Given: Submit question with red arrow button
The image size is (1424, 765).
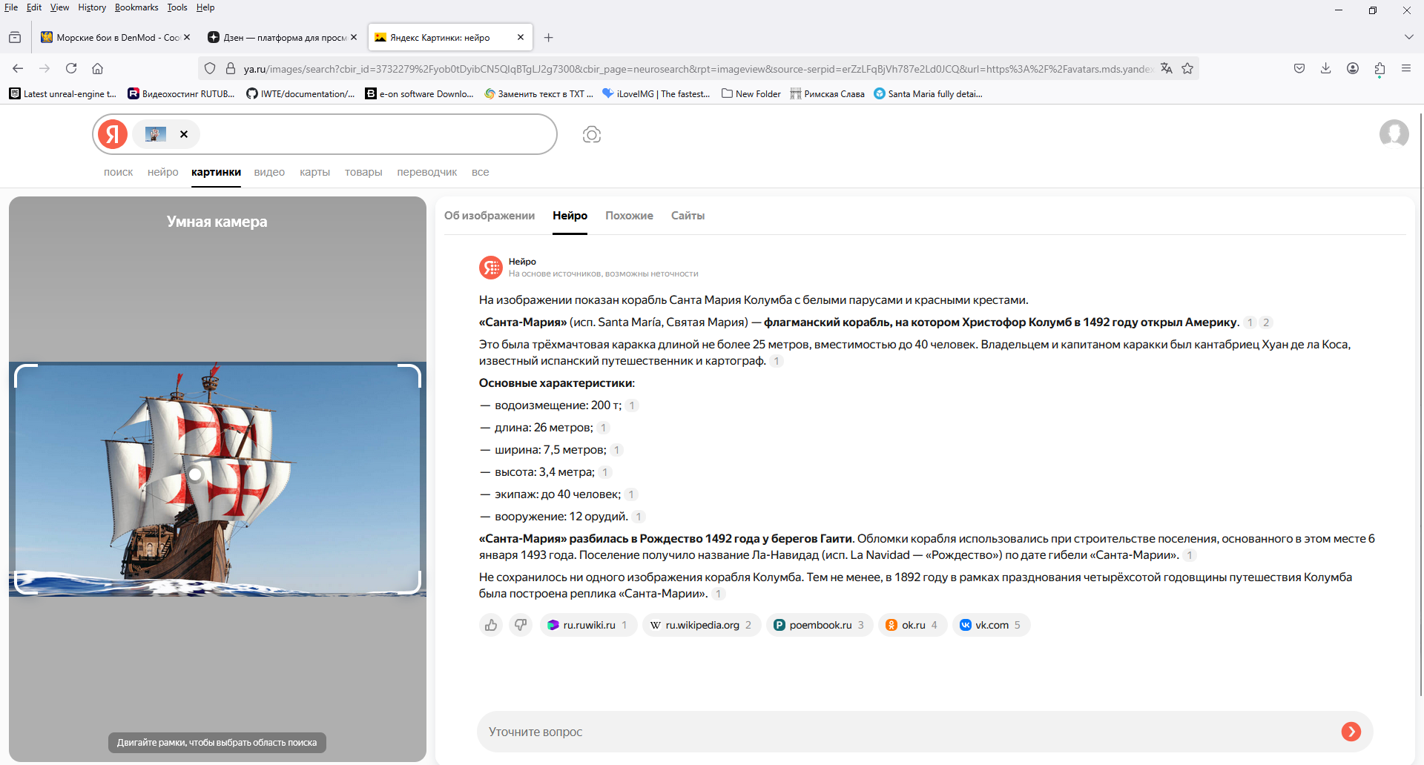Looking at the screenshot, I should point(1351,732).
